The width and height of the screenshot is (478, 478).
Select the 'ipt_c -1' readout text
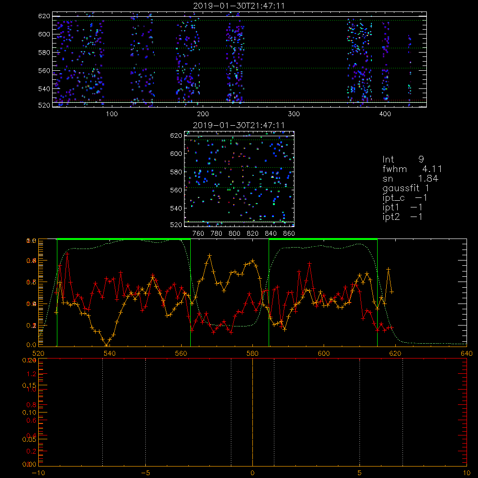click(x=405, y=198)
